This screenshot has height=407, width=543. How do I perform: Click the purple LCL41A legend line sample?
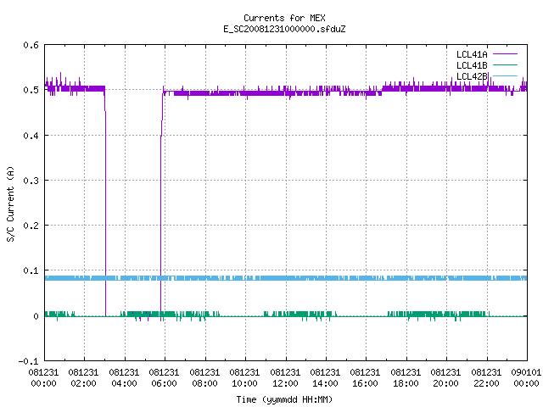[505, 54]
